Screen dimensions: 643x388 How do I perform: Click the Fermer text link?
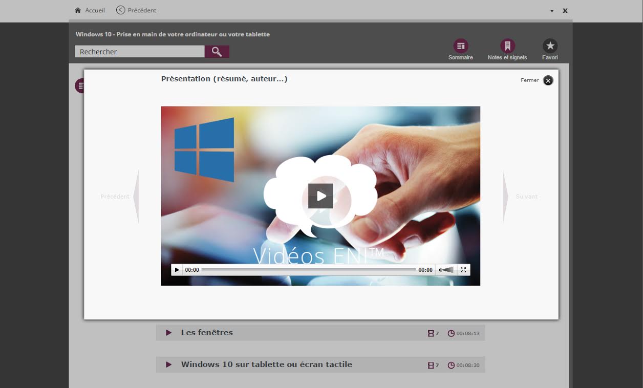coord(530,80)
